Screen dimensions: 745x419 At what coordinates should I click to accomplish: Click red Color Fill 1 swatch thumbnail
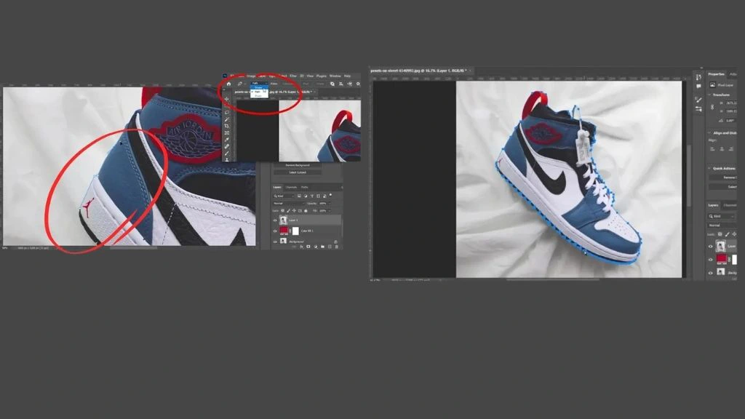tap(284, 231)
